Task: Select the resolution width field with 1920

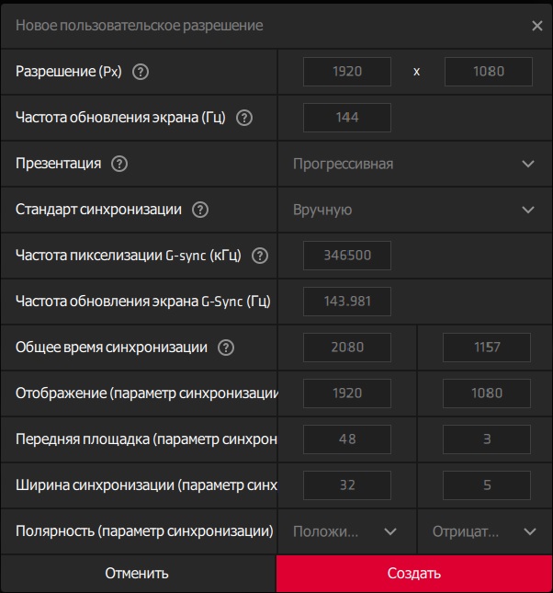Action: pos(347,72)
